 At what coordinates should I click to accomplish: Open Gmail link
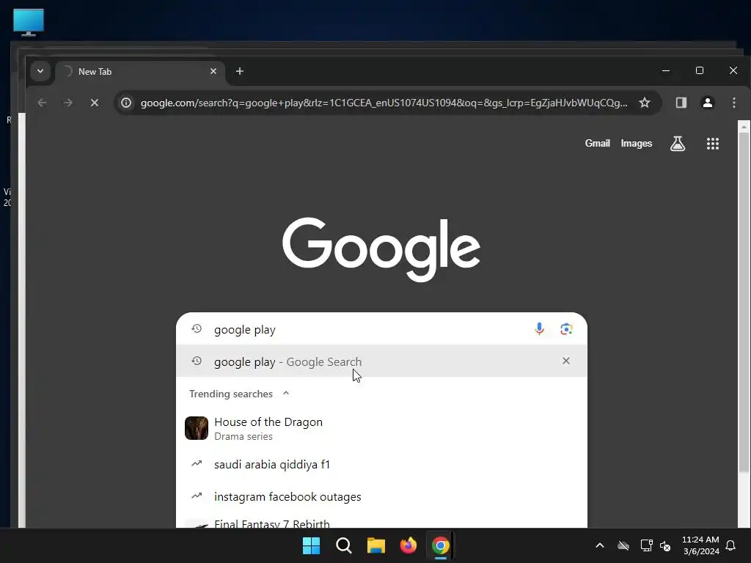pos(597,143)
